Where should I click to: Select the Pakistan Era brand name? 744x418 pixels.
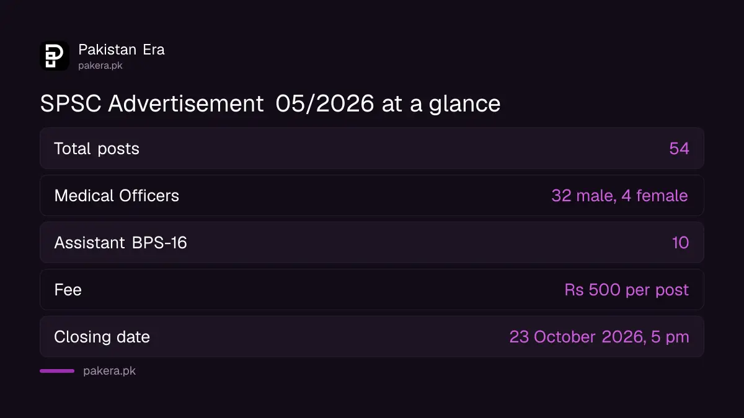coord(122,50)
